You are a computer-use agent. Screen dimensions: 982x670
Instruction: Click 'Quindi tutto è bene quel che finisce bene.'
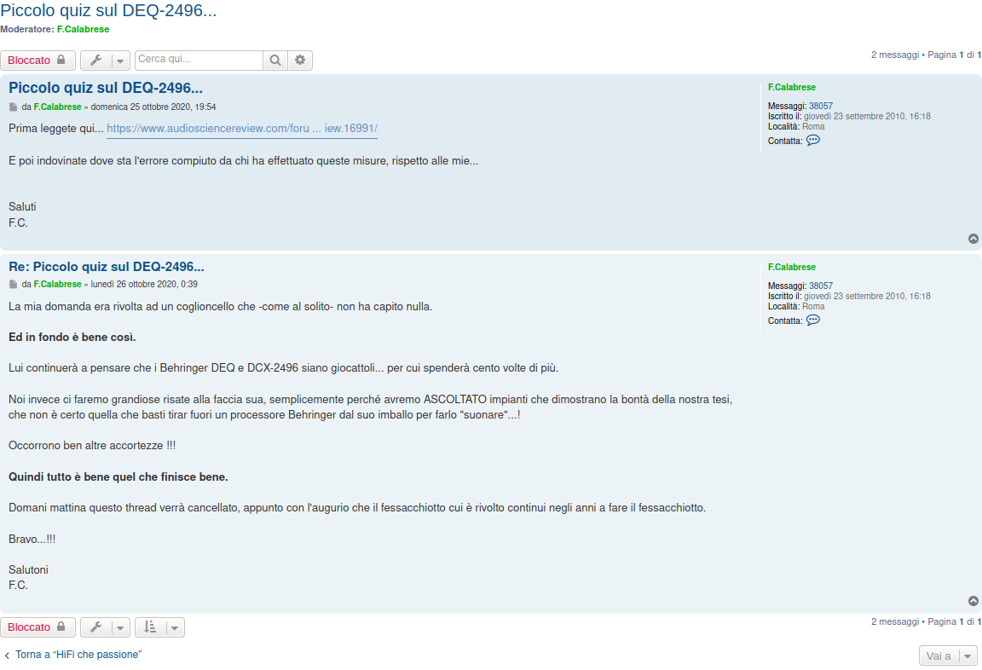coord(118,477)
